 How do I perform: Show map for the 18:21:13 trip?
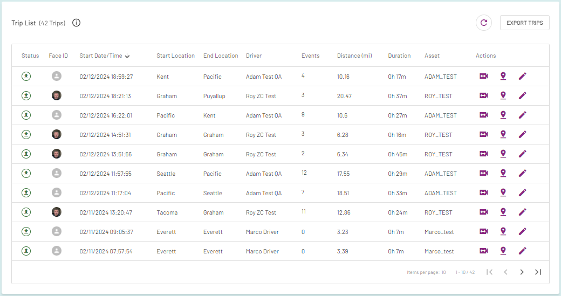coord(503,95)
